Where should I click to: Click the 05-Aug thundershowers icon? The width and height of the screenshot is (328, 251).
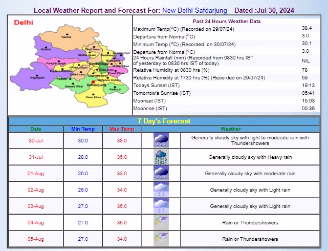[161, 239]
